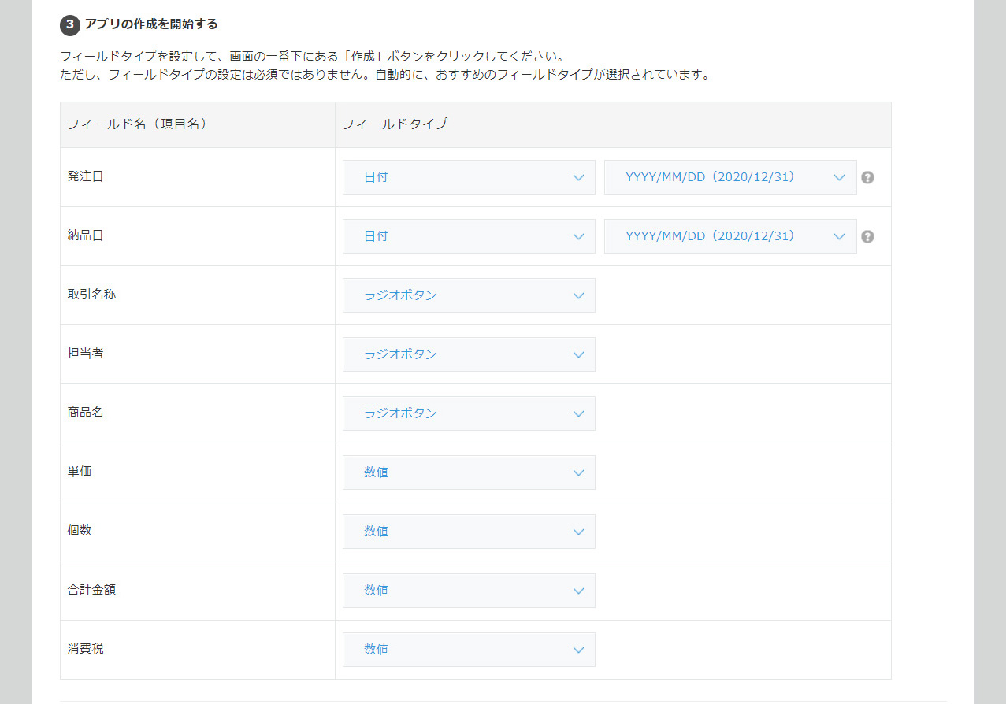This screenshot has width=1006, height=704.
Task: Click the アプリの作成を開始する heading
Action: 151,24
